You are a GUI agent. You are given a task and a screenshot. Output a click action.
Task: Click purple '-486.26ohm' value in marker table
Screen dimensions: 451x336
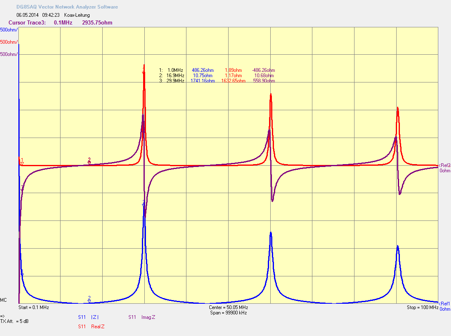[x=263, y=70]
